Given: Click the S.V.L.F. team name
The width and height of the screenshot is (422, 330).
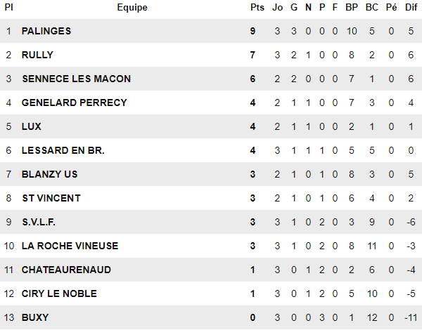Looking at the screenshot, I should click(x=39, y=222).
